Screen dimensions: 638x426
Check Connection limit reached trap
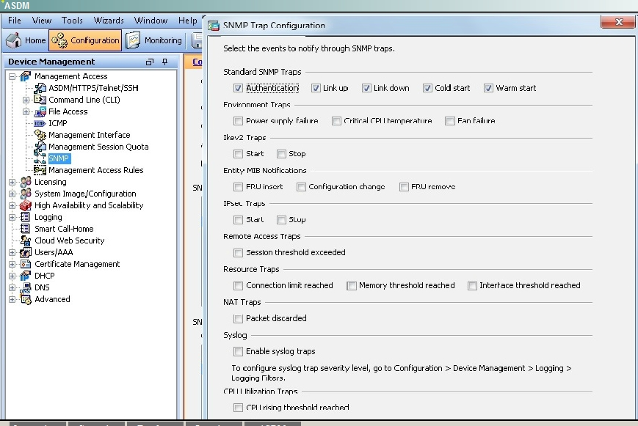tap(238, 286)
